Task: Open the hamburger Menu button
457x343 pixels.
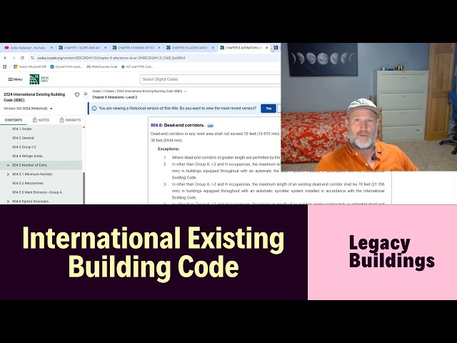Action: click(15, 79)
